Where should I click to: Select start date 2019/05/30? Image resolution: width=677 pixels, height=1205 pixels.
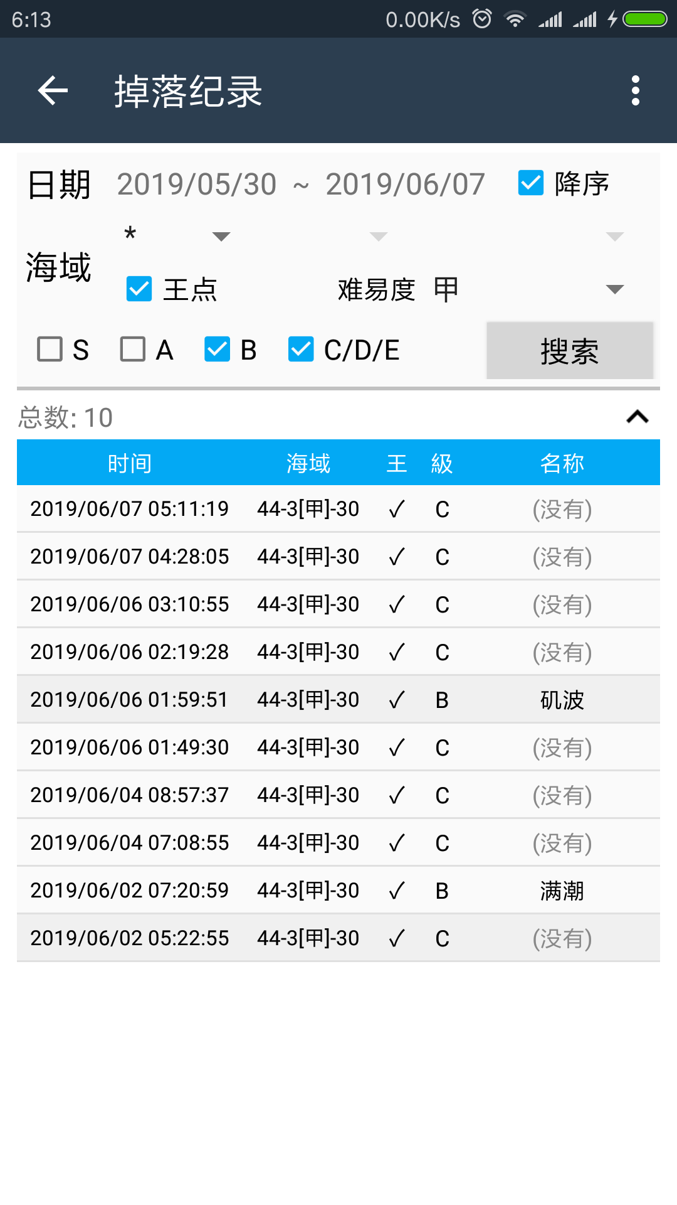(x=197, y=185)
